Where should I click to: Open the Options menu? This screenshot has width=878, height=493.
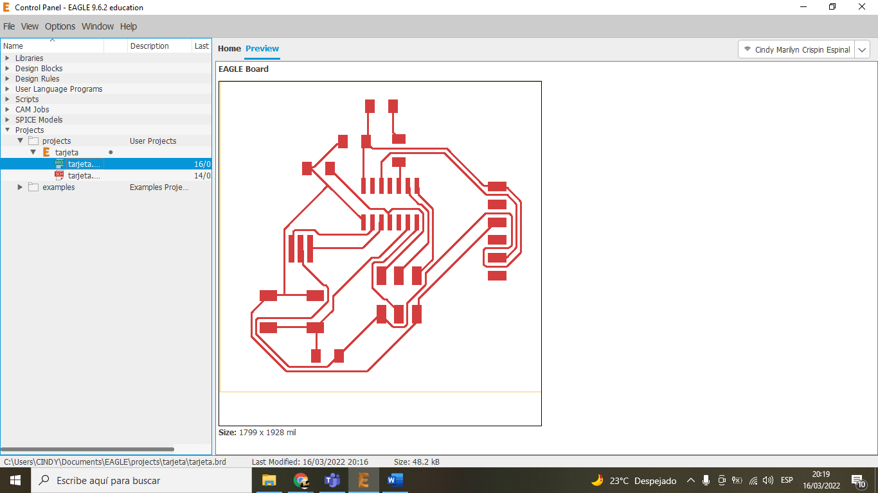(x=60, y=26)
